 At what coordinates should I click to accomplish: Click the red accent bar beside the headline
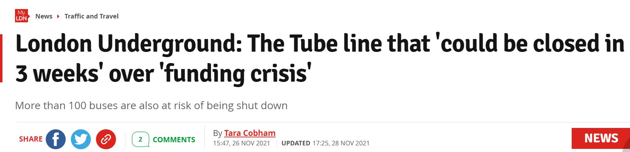[x=1, y=58]
